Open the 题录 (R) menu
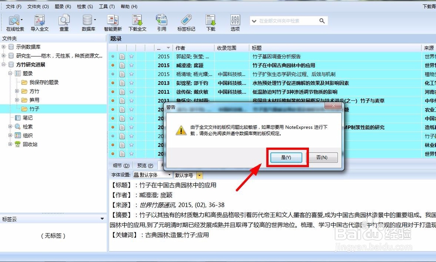This screenshot has height=262, width=436. pos(63,7)
